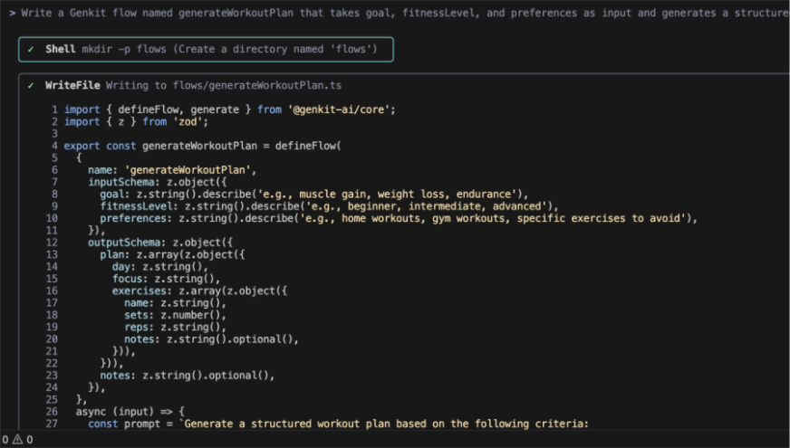Click the warning count right of the triangle

pos(29,440)
